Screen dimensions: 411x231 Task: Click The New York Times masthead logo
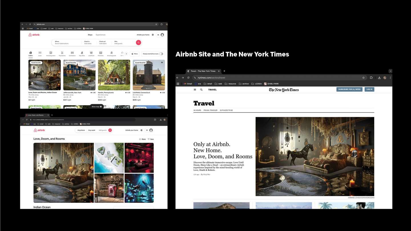284,90
